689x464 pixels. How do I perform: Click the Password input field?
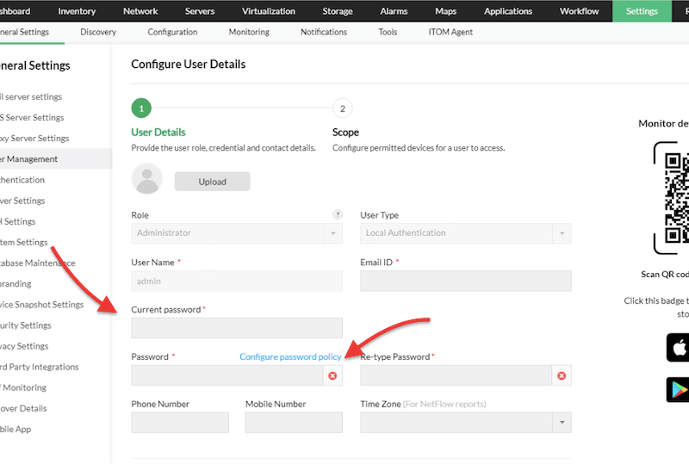tap(227, 375)
